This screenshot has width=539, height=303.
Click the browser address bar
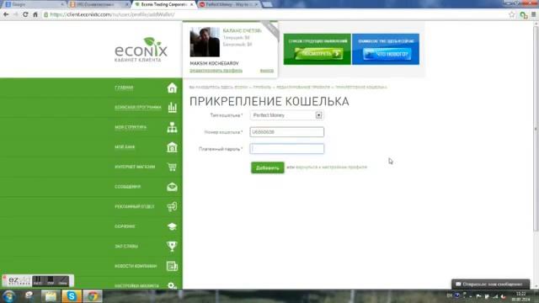pos(275,14)
